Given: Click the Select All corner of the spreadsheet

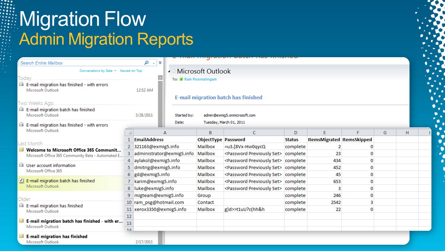Looking at the screenshot, I should click(x=129, y=132).
